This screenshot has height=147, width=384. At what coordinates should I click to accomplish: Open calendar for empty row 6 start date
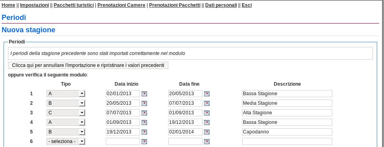click(144, 141)
